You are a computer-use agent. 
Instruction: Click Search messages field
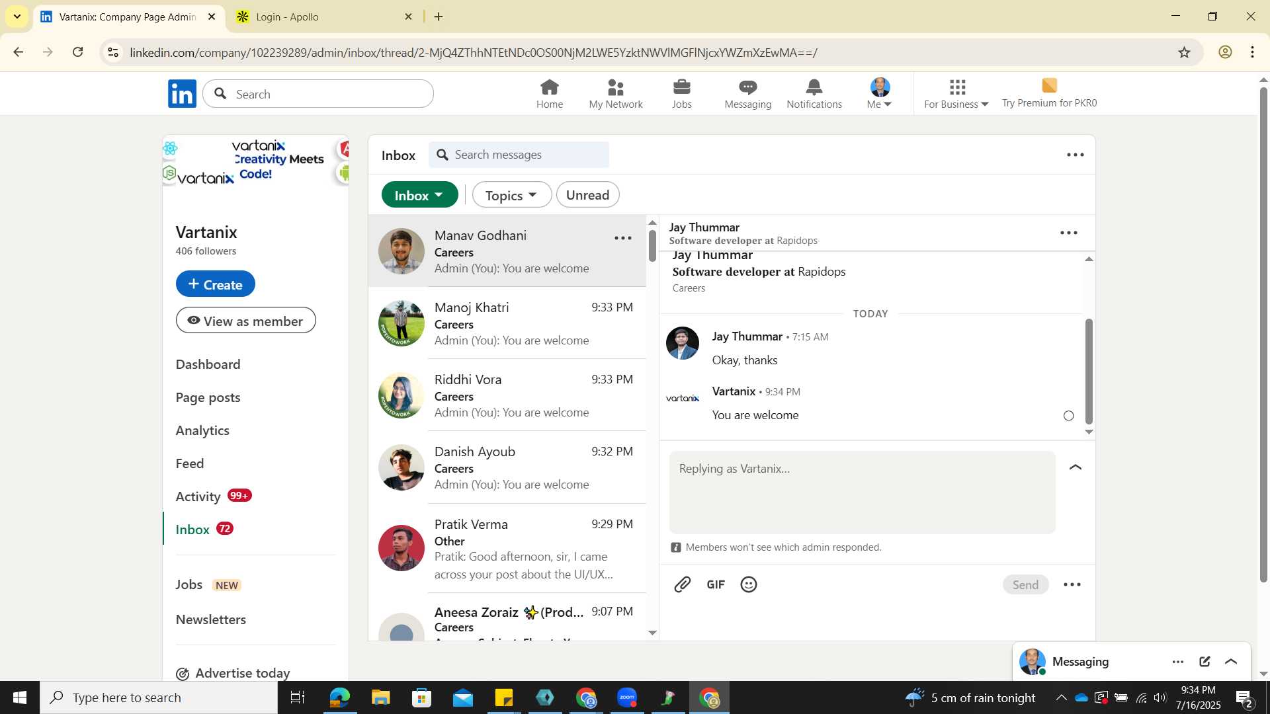(519, 155)
